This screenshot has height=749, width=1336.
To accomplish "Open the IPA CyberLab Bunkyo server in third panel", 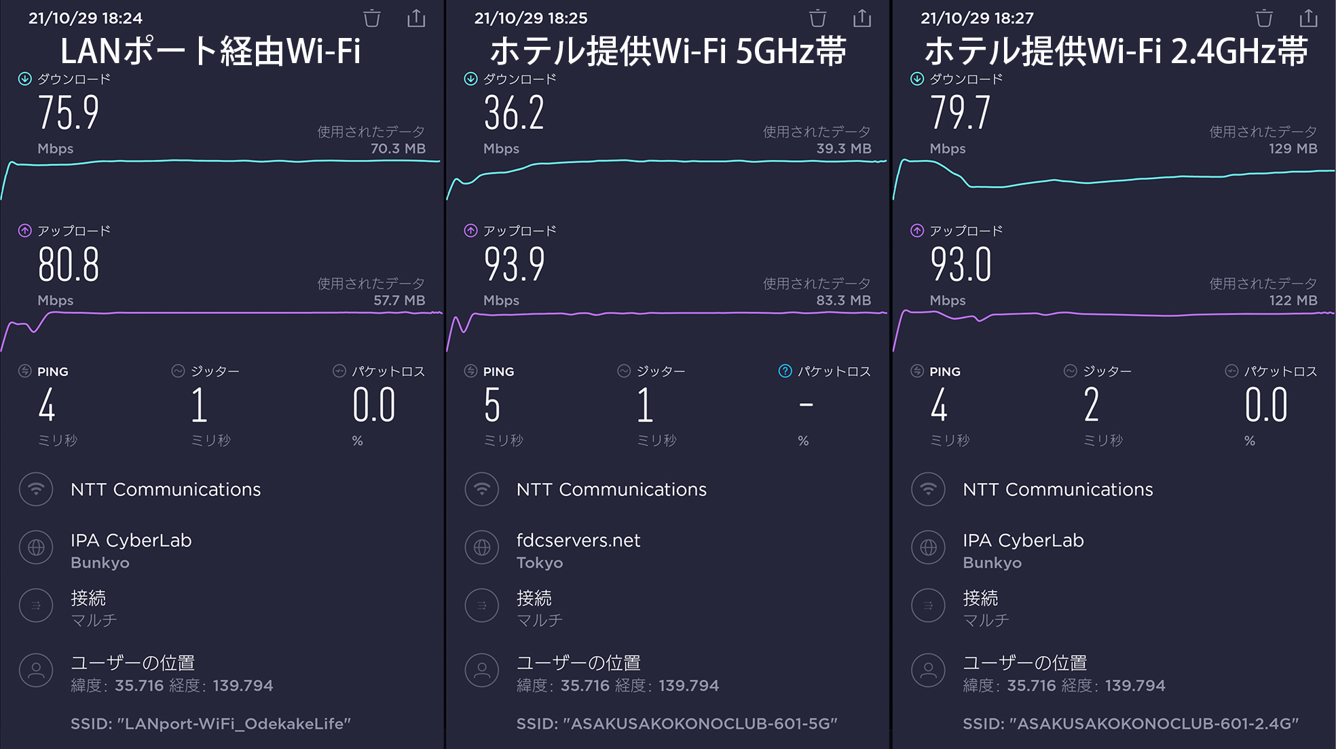I will click(1023, 551).
